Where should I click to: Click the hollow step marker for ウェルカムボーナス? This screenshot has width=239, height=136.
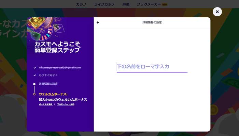tap(34, 94)
